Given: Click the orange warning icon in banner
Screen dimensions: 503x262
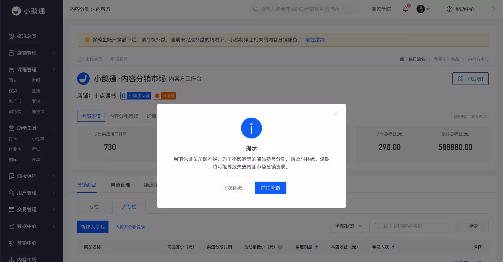Looking at the screenshot, I should tap(87, 40).
